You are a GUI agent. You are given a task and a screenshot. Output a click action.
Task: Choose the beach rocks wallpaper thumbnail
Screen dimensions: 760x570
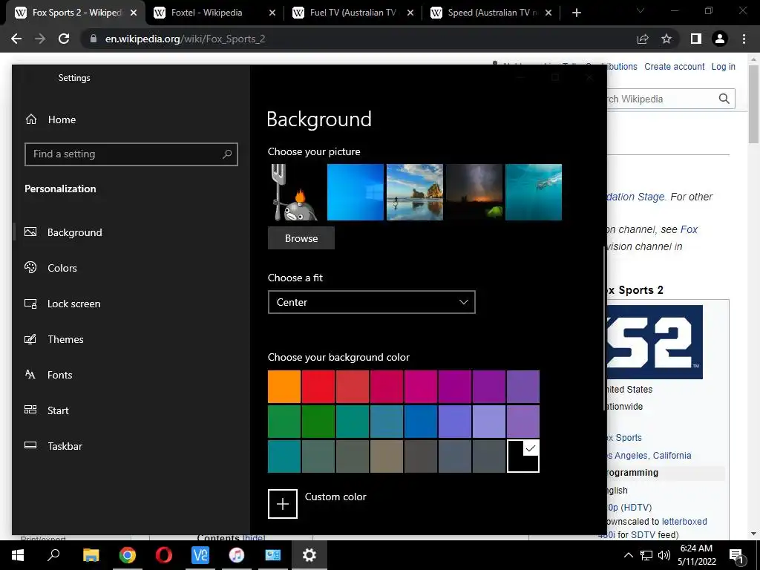415,192
